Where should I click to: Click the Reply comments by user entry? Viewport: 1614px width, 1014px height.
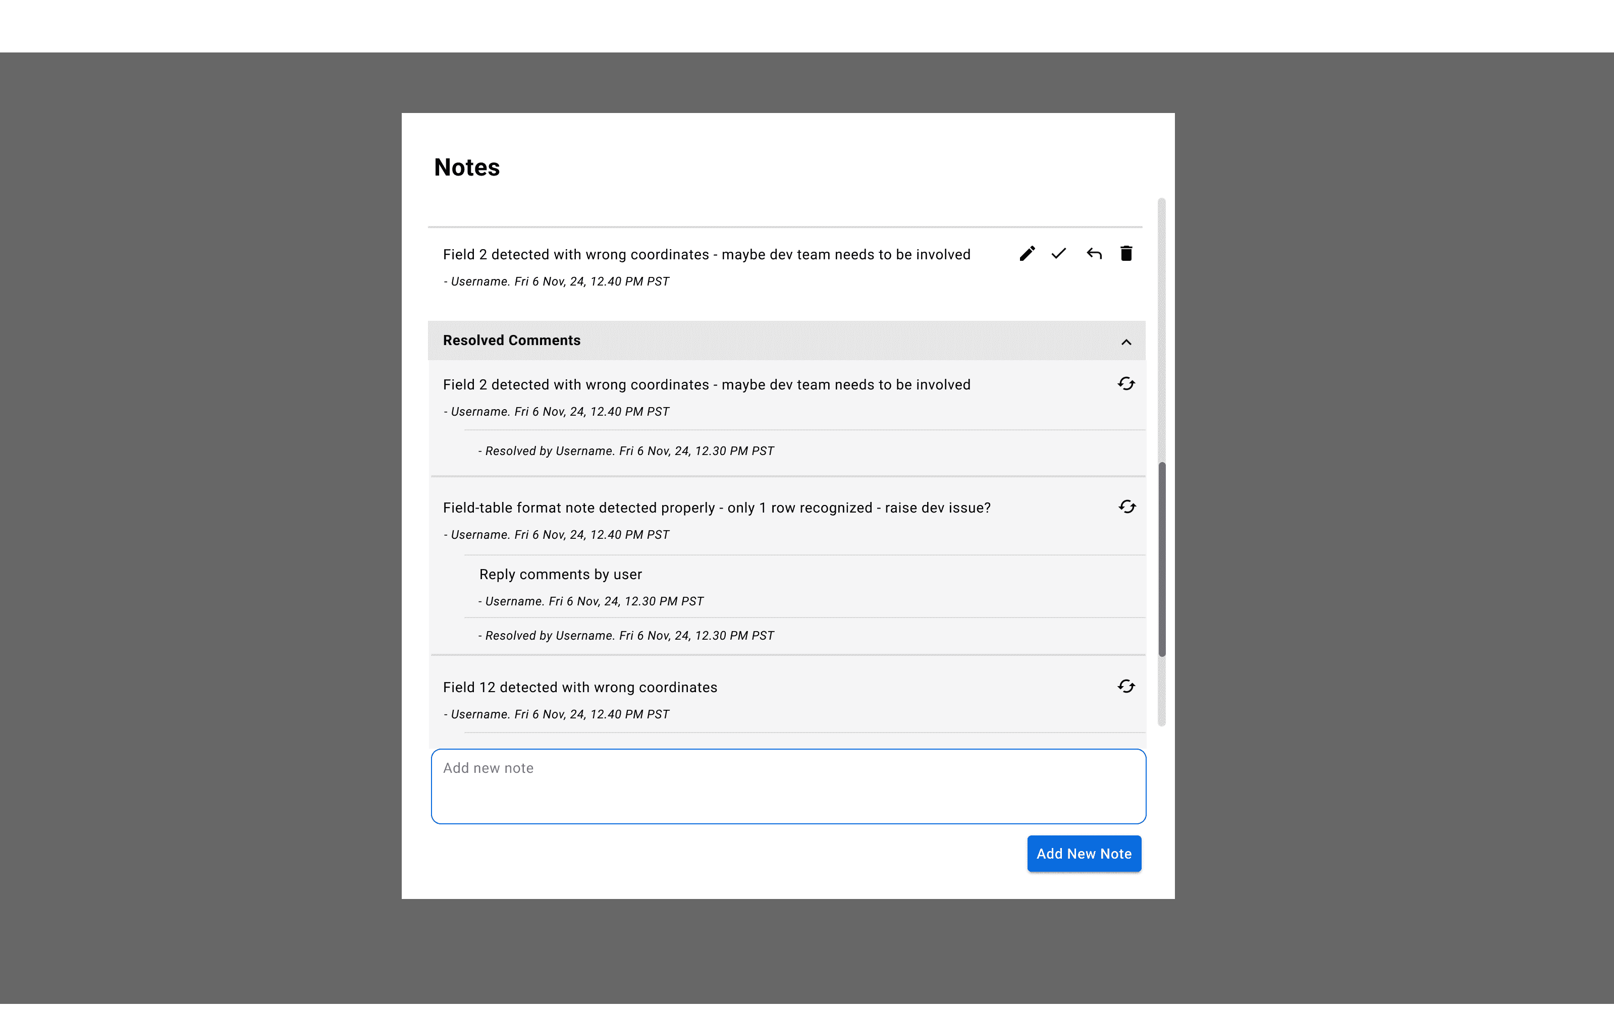(560, 575)
